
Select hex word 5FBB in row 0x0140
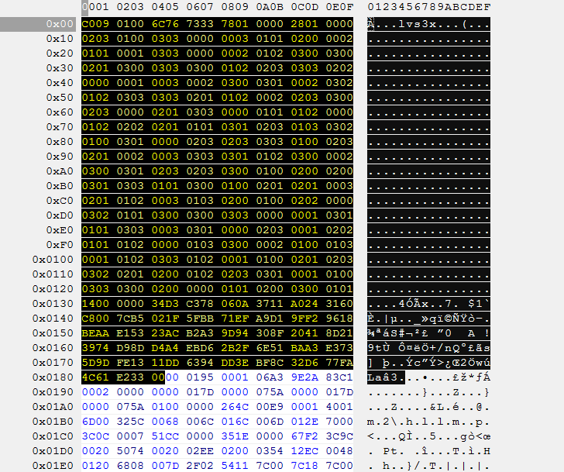pos(200,319)
